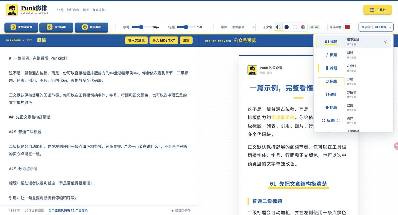398x215 pixels.
Task: Click the 公众号预览 panel title
Action: (245, 40)
